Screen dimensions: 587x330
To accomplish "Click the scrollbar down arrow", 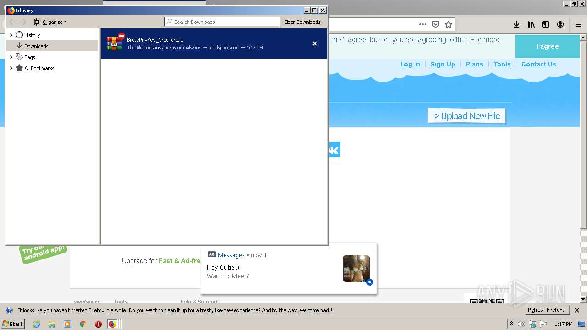I will pyautogui.click(x=583, y=299).
